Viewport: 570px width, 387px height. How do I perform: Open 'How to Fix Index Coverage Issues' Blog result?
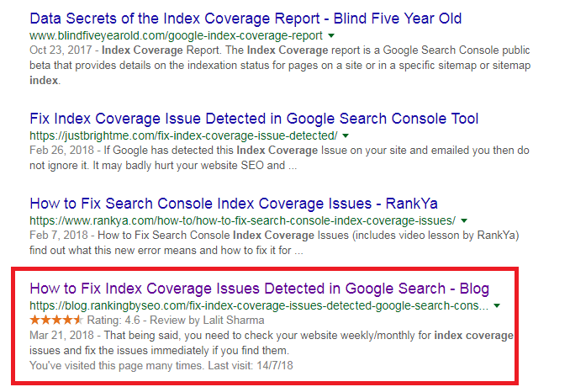260,289
